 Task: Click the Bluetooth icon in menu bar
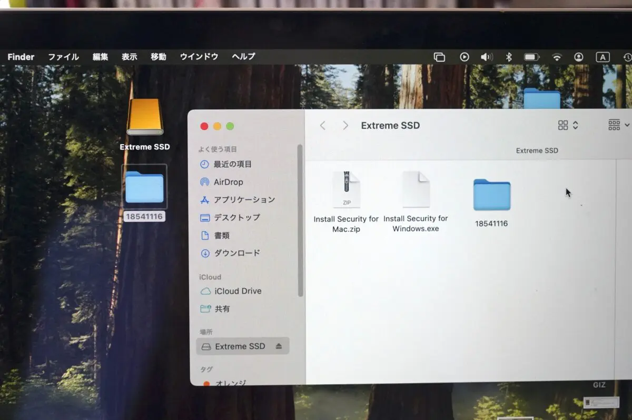508,57
